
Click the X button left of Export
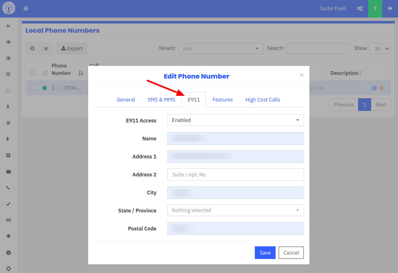pos(46,48)
